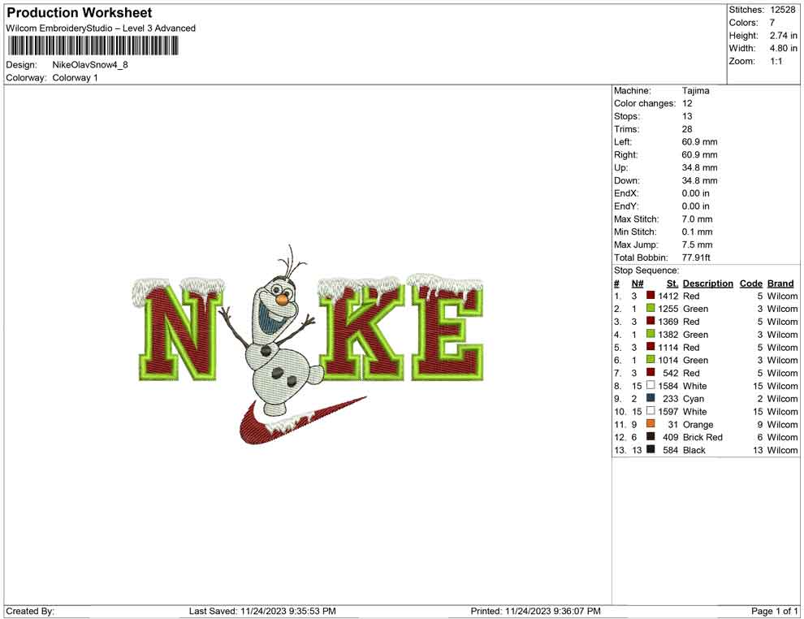Click the Brand column header
The height and width of the screenshot is (619, 804).
[x=780, y=283]
